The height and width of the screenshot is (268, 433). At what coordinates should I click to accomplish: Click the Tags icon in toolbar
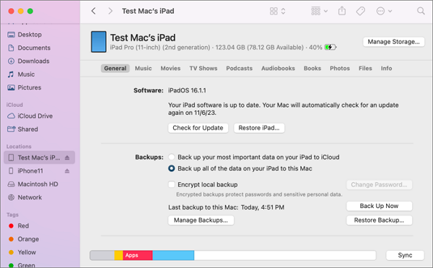(x=360, y=11)
